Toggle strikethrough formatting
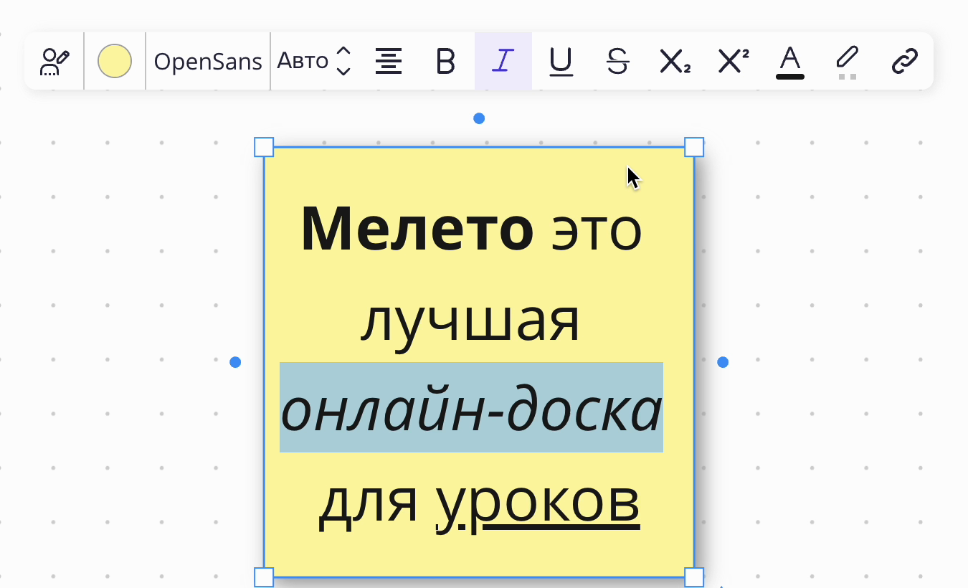This screenshot has height=588, width=968. 617,62
